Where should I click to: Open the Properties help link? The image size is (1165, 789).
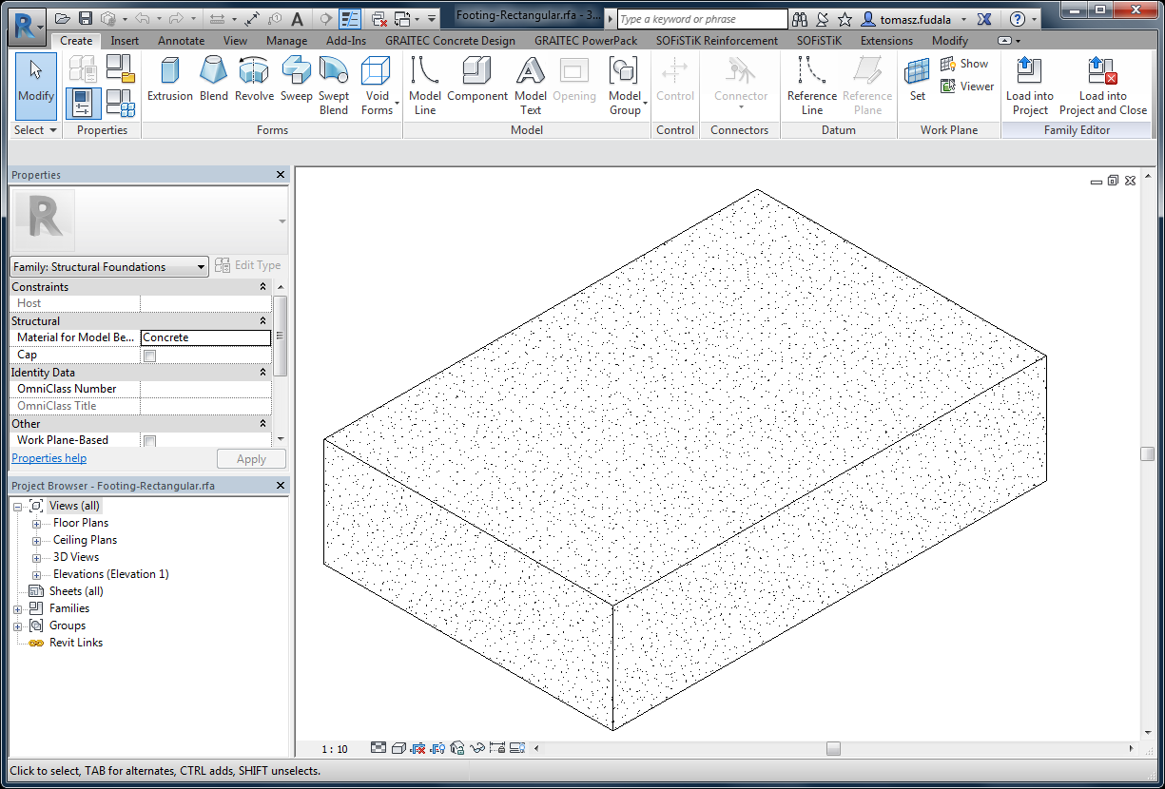(x=49, y=458)
